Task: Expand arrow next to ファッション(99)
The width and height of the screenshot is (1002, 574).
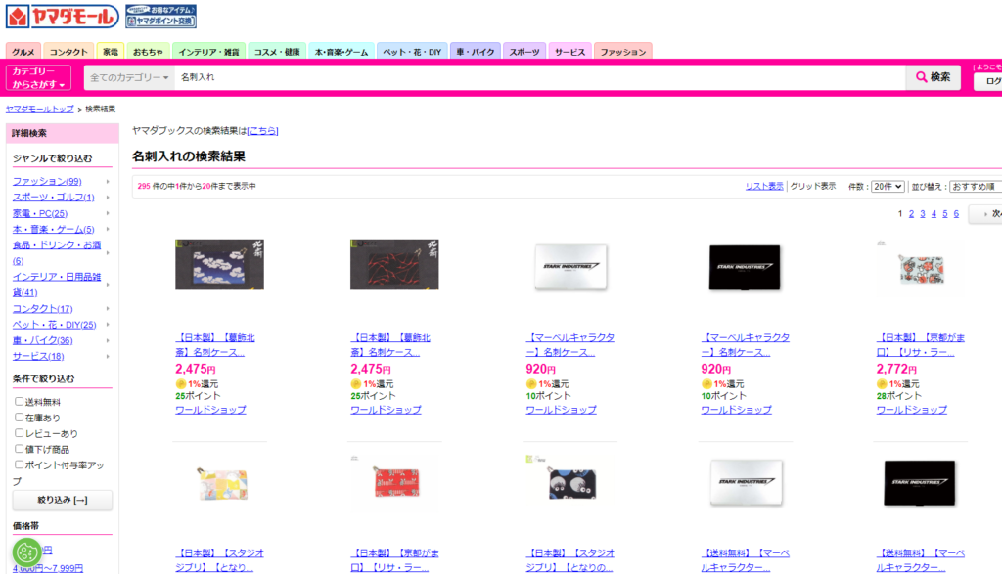Action: pyautogui.click(x=108, y=181)
